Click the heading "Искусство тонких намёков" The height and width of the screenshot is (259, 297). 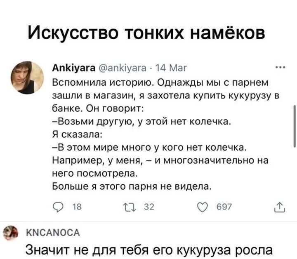147,33
